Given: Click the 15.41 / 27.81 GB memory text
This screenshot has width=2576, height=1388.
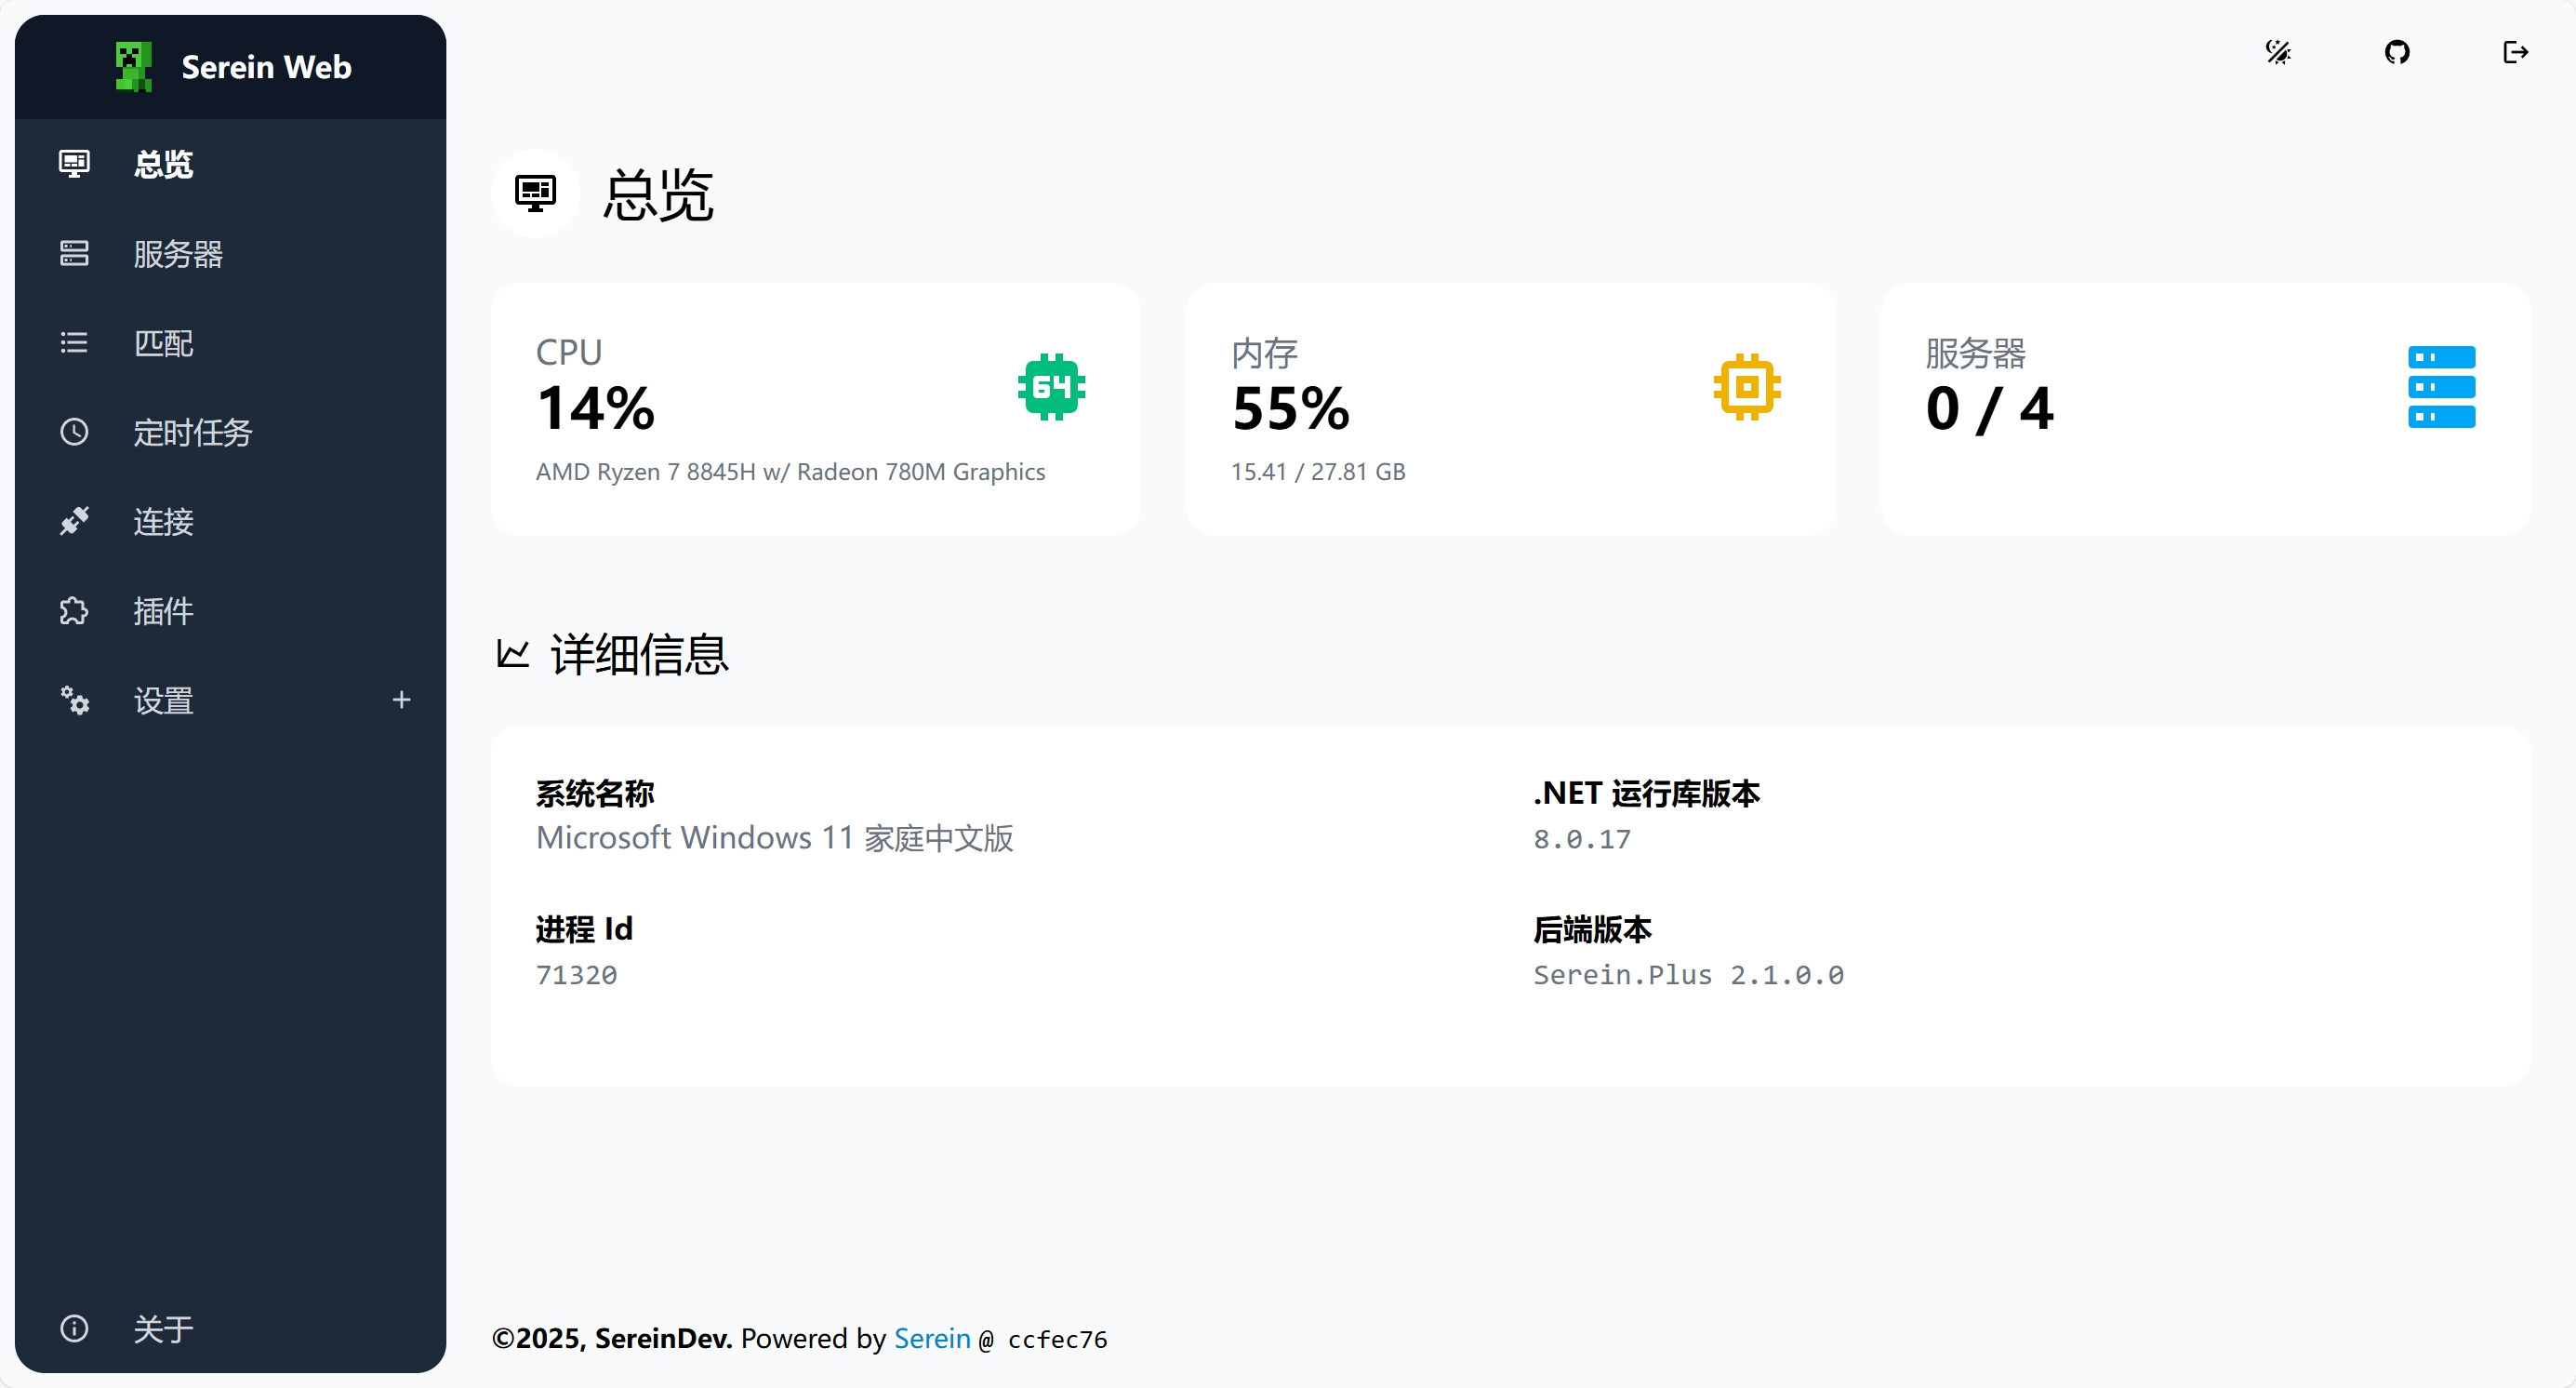Looking at the screenshot, I should coord(1318,471).
